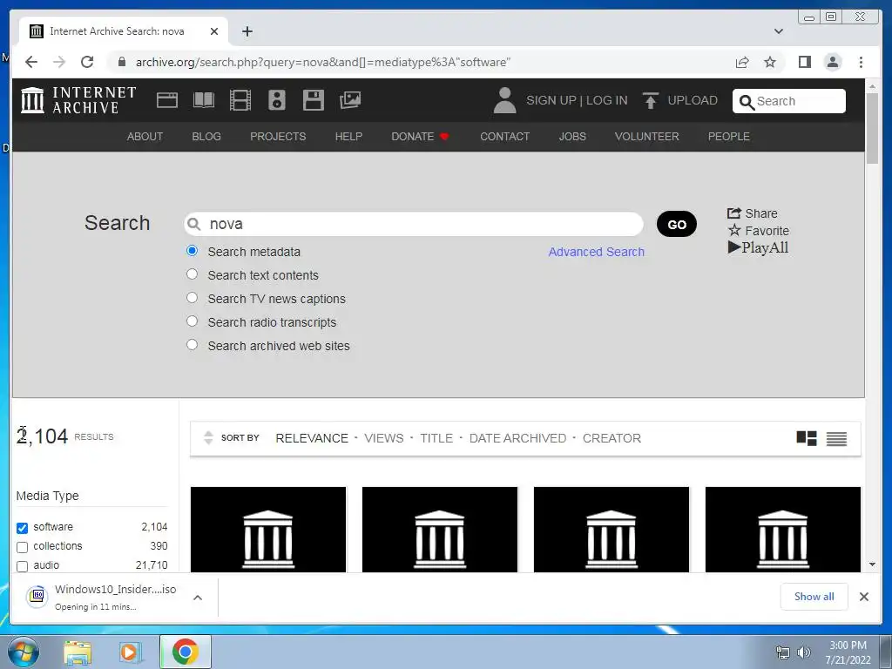This screenshot has height=669, width=892.
Task: Close the downloads bar
Action: 863,597
